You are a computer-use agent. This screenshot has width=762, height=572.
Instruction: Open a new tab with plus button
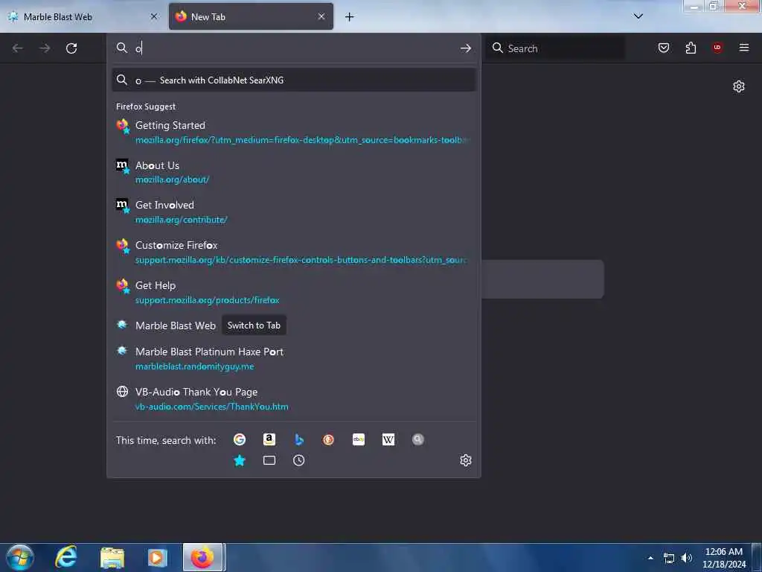click(x=350, y=17)
